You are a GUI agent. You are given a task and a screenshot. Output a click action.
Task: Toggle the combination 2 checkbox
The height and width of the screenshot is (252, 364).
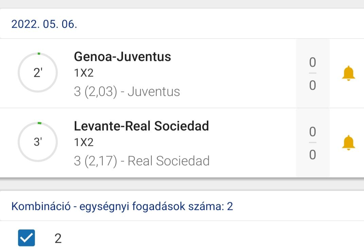[27, 238]
